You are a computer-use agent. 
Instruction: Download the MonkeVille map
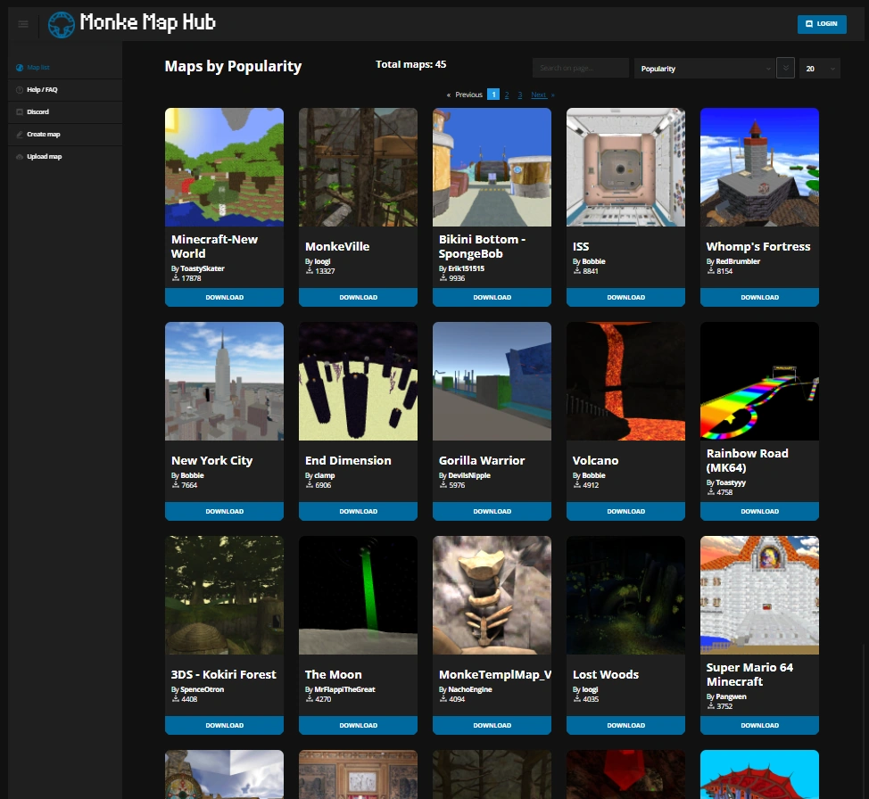(358, 297)
